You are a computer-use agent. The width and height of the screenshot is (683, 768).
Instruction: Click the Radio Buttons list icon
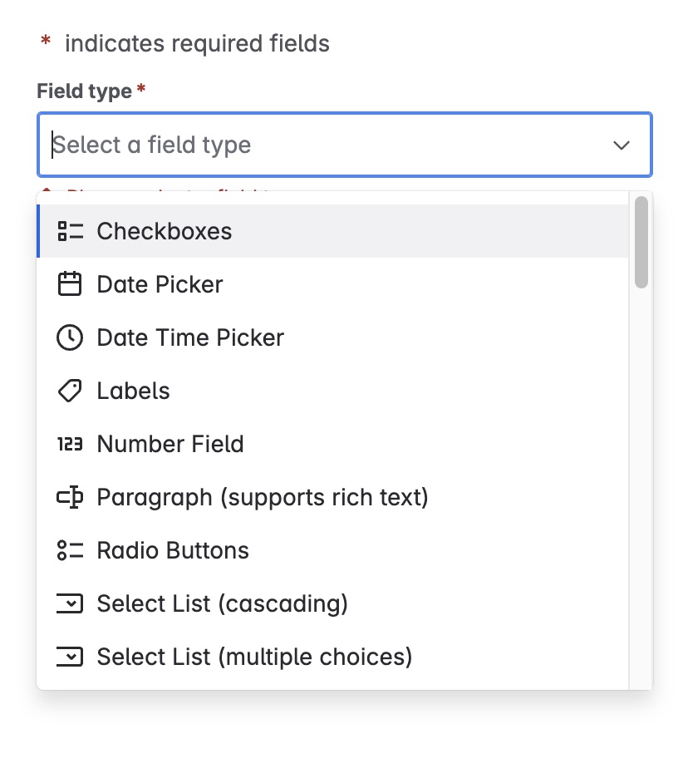[70, 550]
